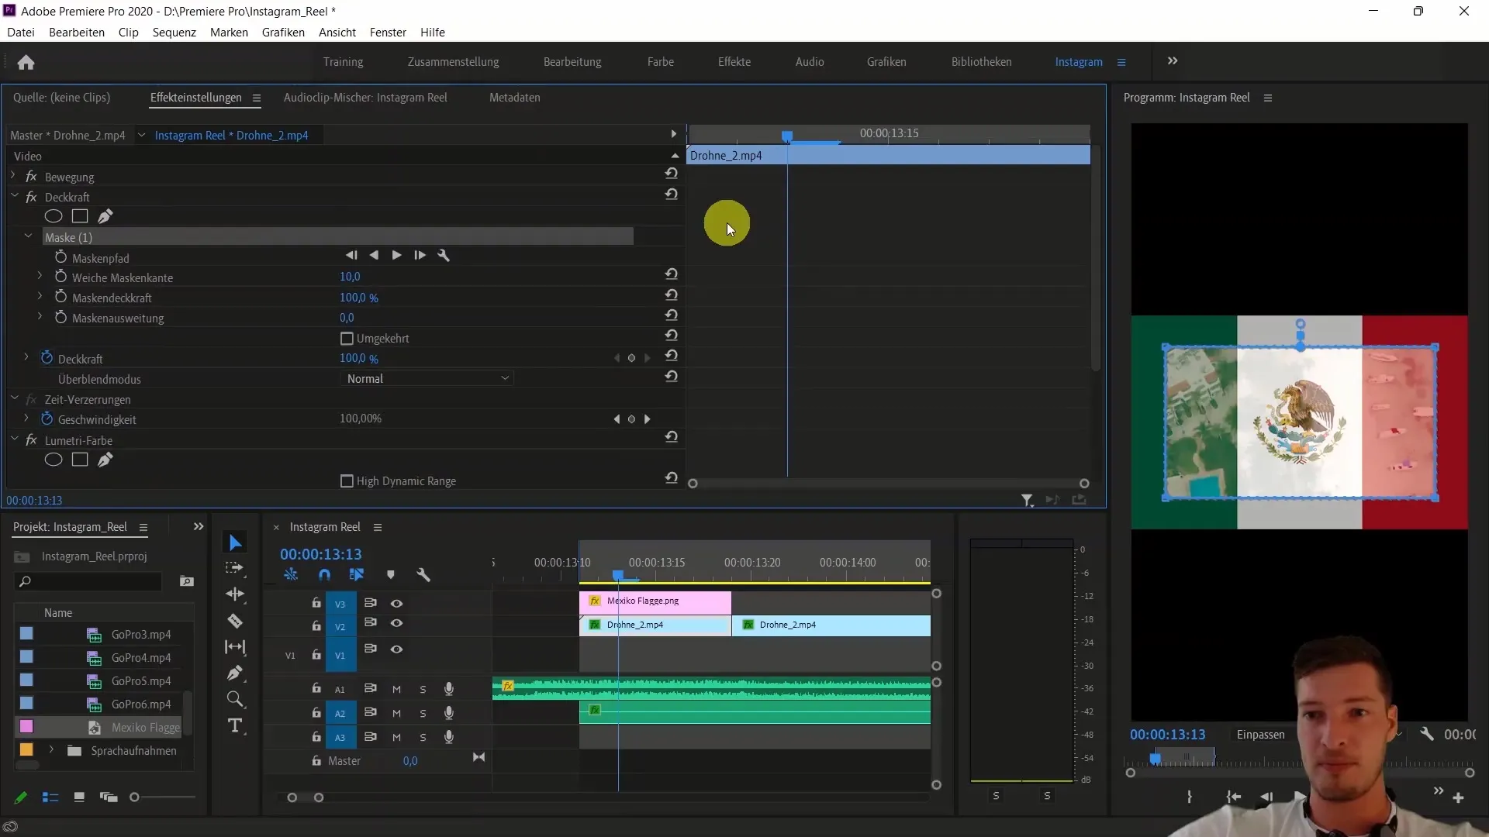Create rectangle mask under Lumetri-Farbe
The height and width of the screenshot is (837, 1489).
click(80, 460)
